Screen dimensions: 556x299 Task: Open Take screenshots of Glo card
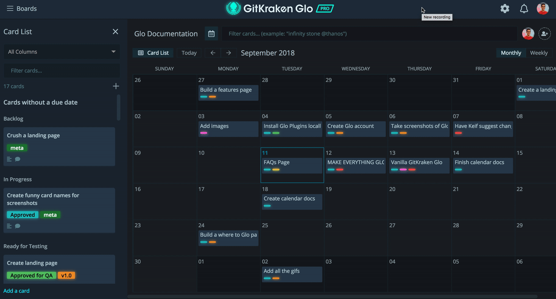coord(419,129)
